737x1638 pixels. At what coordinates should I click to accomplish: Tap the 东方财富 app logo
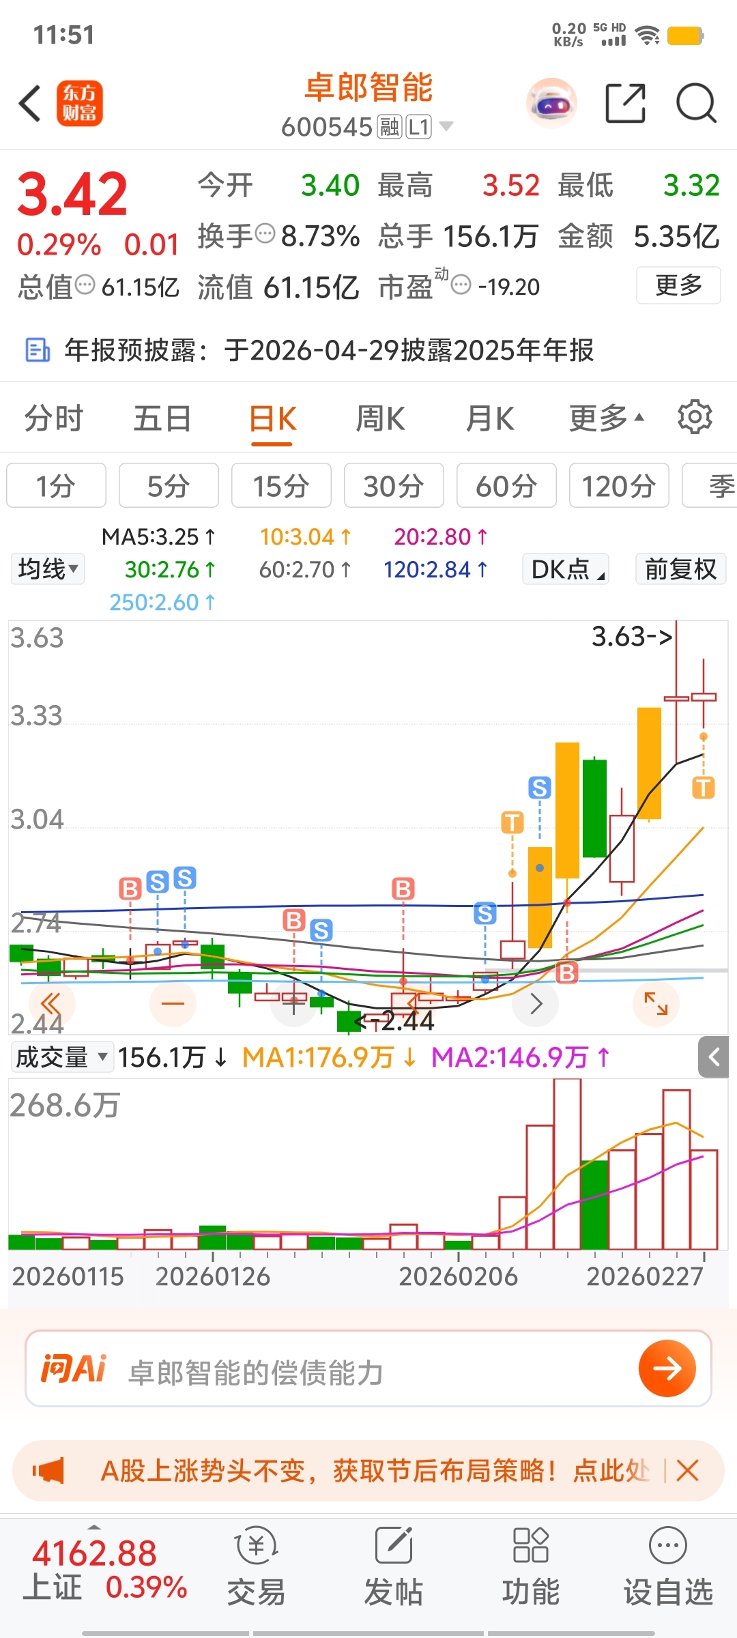click(79, 104)
